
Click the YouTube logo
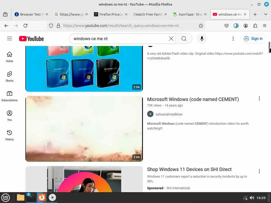[x=31, y=39]
